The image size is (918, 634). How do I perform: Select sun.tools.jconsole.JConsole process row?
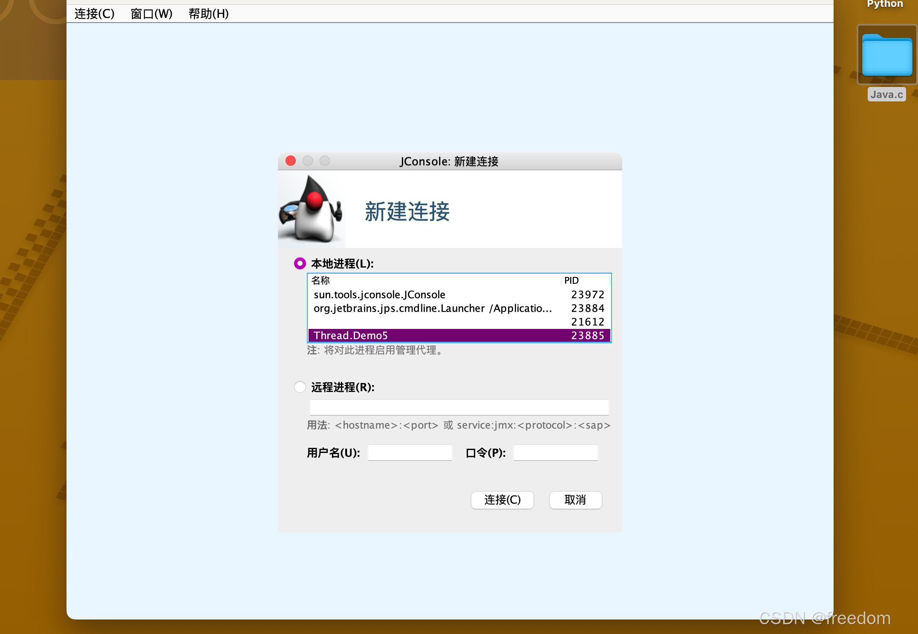pyautogui.click(x=459, y=294)
